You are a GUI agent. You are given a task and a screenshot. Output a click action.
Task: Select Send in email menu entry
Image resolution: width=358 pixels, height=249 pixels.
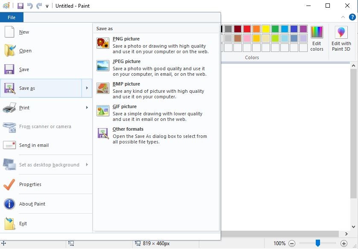[x=46, y=145]
